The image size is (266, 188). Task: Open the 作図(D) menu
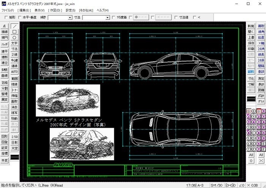click(x=55, y=10)
